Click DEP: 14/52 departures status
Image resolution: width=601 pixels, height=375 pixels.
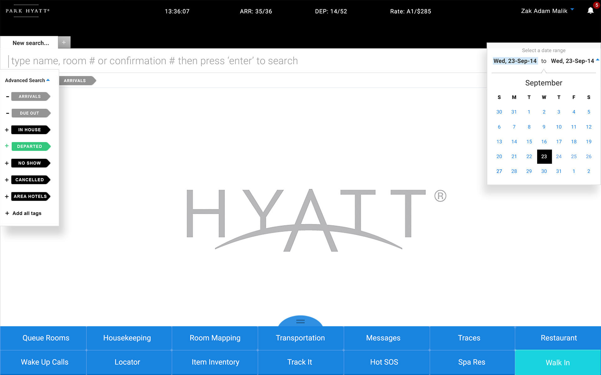(x=331, y=12)
